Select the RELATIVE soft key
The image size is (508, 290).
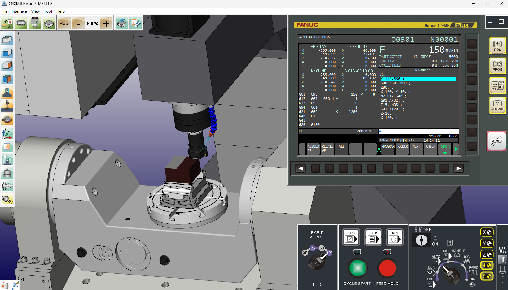click(327, 149)
